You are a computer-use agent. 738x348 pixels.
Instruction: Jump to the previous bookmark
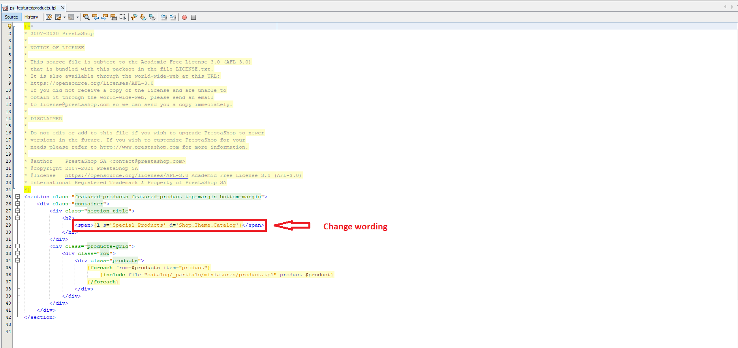(134, 17)
